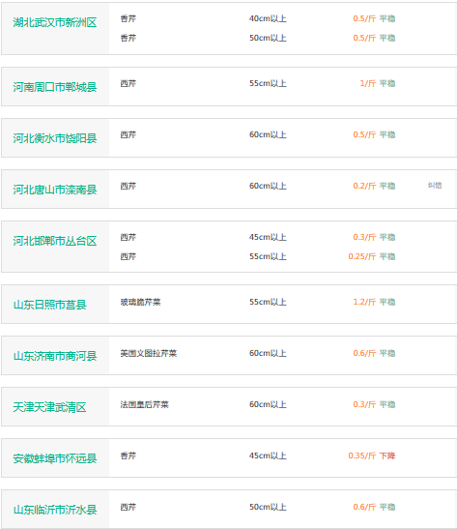Select the 法国皇后芹菜 variety name
Viewport: 457px width, 529px height.
pos(145,404)
